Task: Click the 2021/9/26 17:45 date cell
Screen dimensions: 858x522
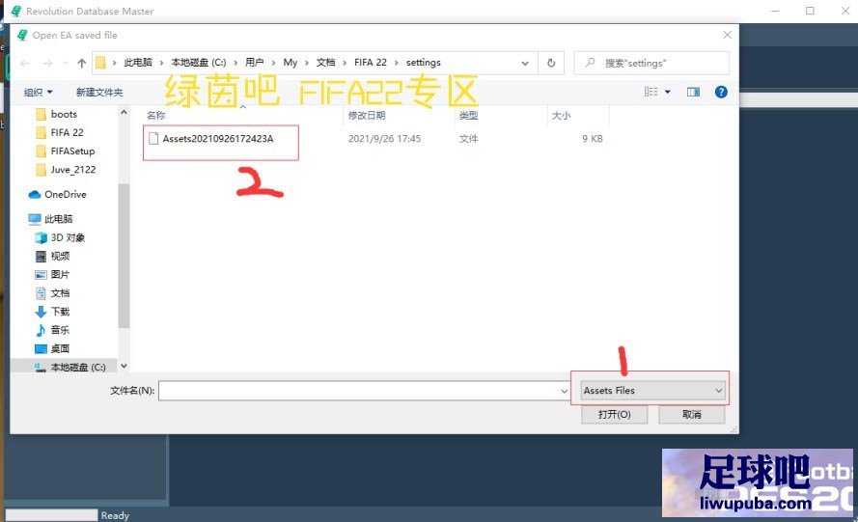Action: coord(384,138)
